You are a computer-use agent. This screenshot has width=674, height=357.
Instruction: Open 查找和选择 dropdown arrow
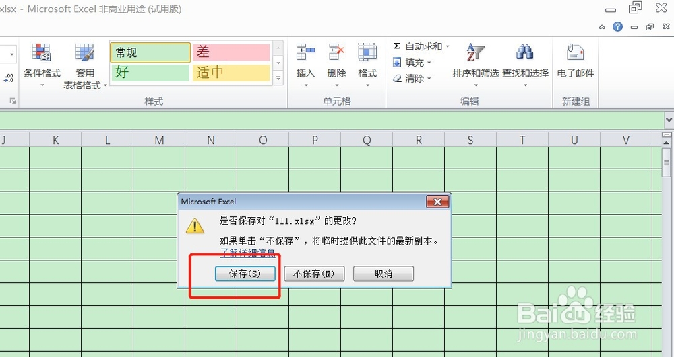(525, 85)
